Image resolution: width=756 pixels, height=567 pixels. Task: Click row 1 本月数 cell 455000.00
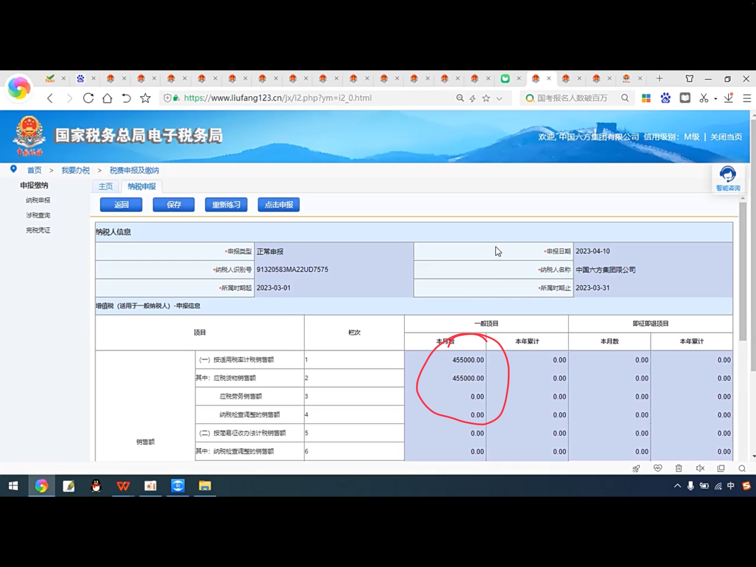(x=445, y=360)
